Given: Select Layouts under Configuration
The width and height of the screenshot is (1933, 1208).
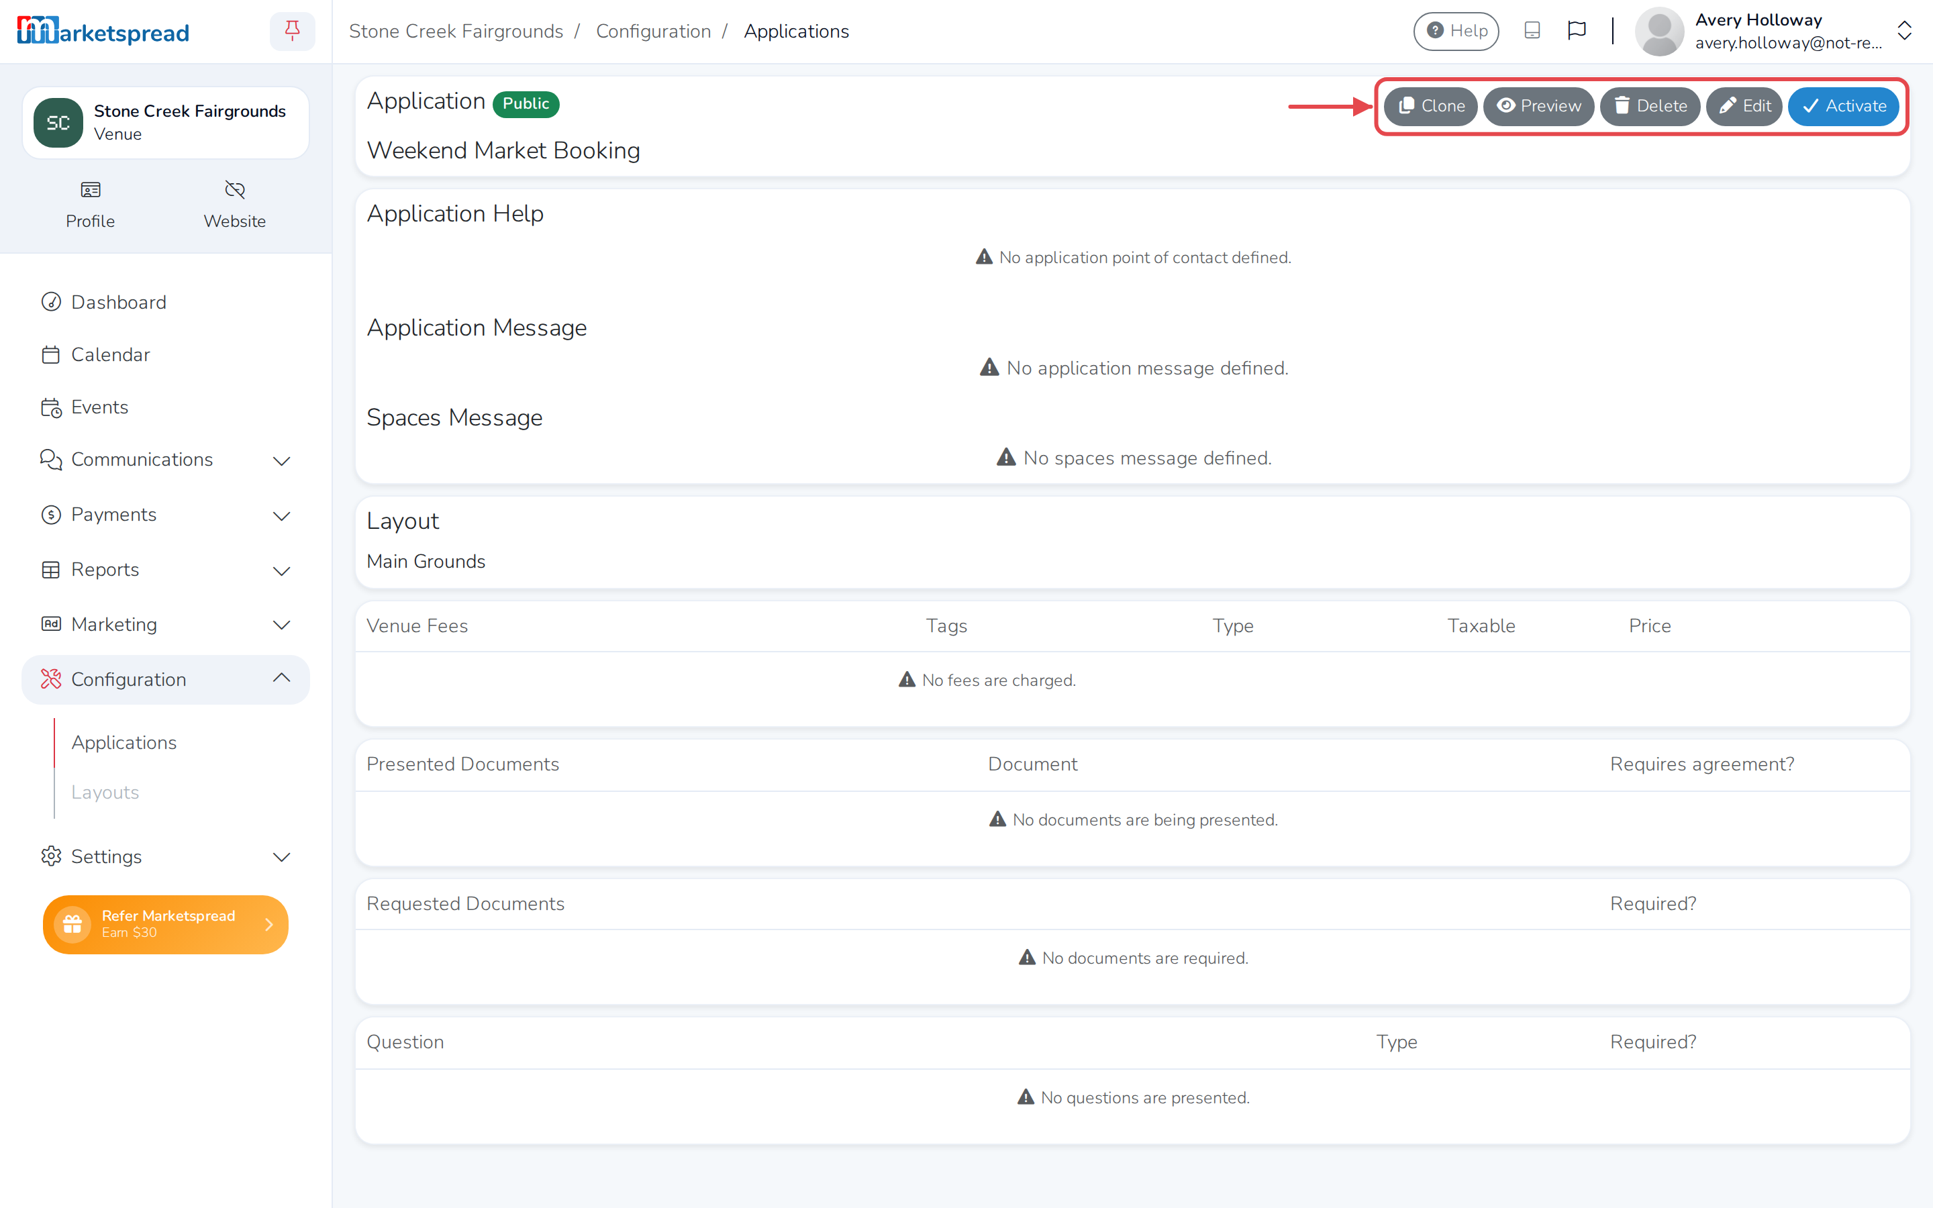Looking at the screenshot, I should [105, 793].
